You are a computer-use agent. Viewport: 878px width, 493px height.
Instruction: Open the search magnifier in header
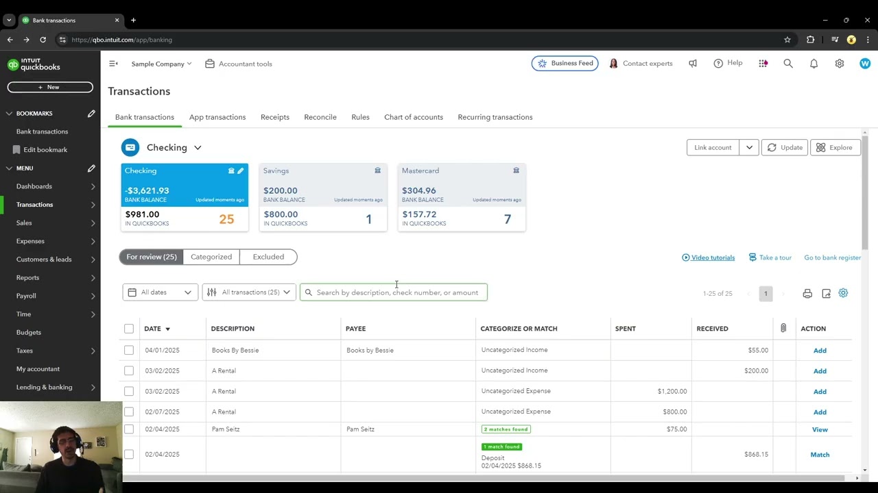pyautogui.click(x=788, y=64)
